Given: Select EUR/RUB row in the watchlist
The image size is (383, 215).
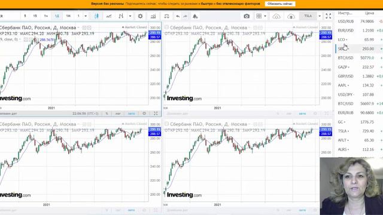Looking at the screenshot, I should 359,113.
